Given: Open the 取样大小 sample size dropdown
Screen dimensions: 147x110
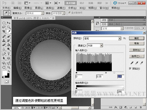Looking at the screenshot, I should click(43, 13).
